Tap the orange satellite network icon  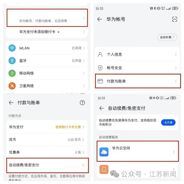[12, 86]
